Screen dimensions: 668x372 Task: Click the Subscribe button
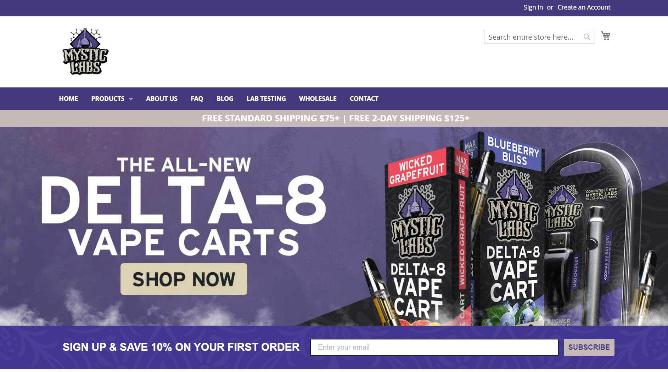(x=589, y=347)
